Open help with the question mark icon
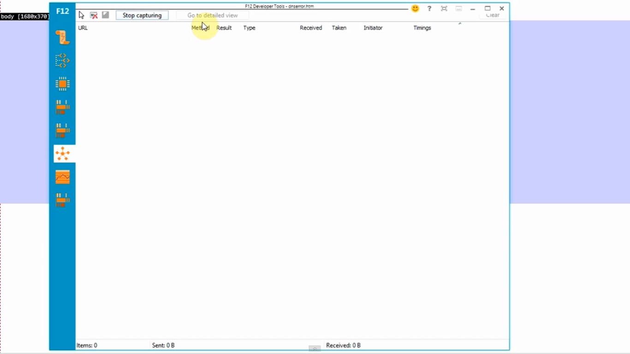 tap(429, 8)
